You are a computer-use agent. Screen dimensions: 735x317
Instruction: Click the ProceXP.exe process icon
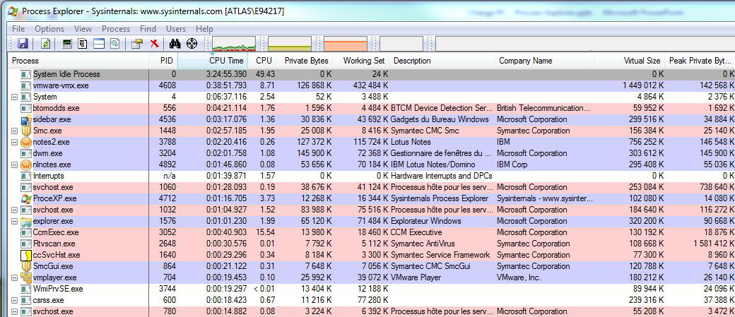[25, 198]
